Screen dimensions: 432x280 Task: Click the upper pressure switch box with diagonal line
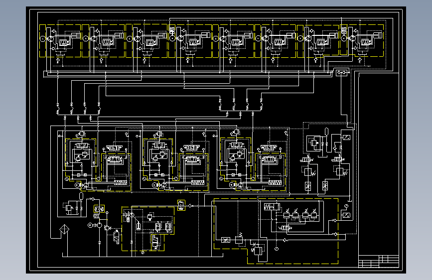[x=346, y=137]
